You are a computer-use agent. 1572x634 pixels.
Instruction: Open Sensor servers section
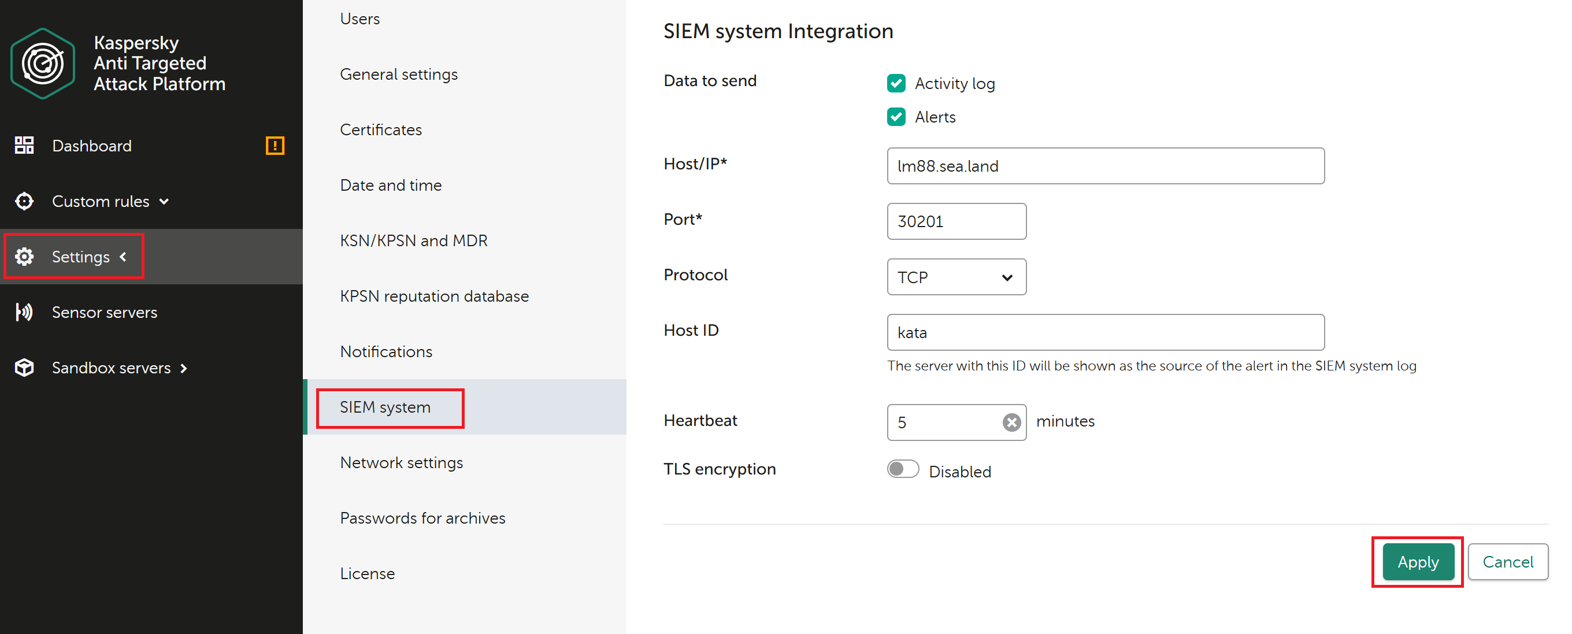coord(105,312)
